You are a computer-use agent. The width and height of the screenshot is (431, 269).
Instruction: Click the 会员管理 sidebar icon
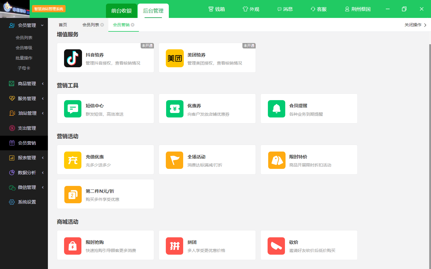pos(12,25)
